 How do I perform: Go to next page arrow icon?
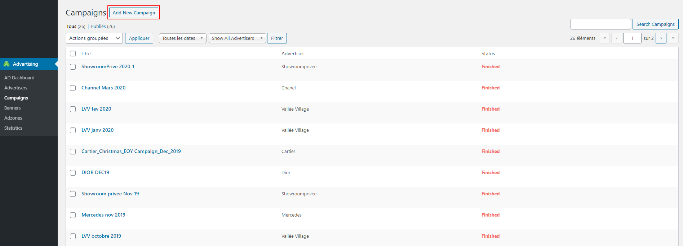(661, 38)
